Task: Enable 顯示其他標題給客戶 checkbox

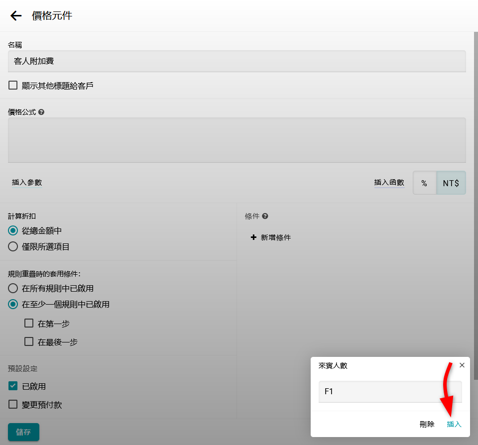Action: [x=13, y=86]
